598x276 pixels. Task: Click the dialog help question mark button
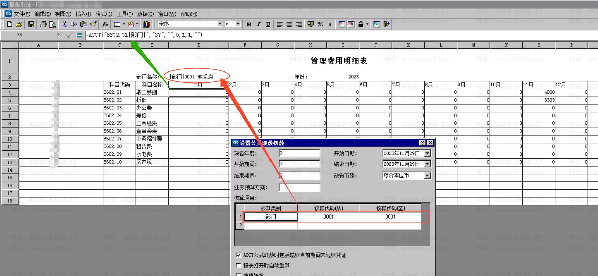pyautogui.click(x=423, y=143)
